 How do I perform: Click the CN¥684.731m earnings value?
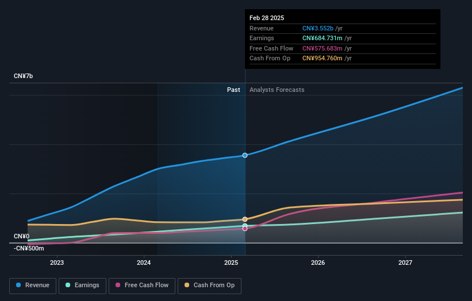click(x=323, y=38)
